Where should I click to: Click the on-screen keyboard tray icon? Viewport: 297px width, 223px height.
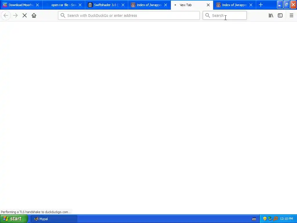click(x=254, y=219)
